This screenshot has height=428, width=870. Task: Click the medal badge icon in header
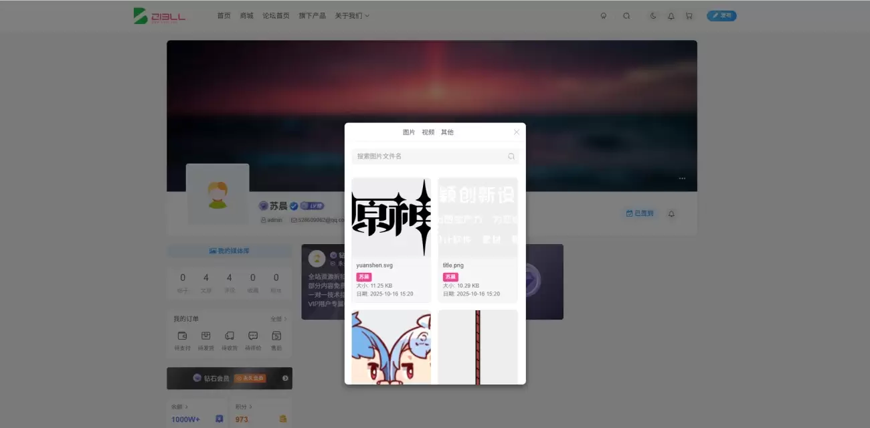(604, 16)
